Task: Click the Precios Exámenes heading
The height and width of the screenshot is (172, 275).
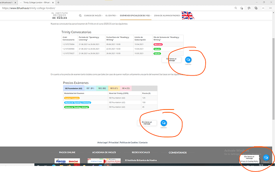Action: (x=76, y=83)
